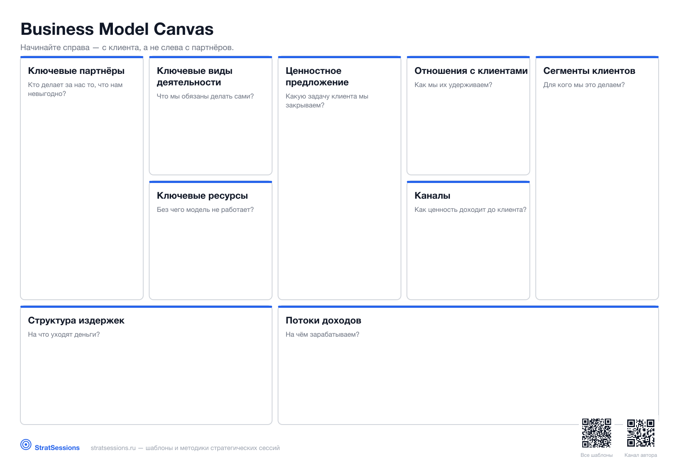
Task: Click the 'Потоки доходов' heading
Action: click(323, 321)
